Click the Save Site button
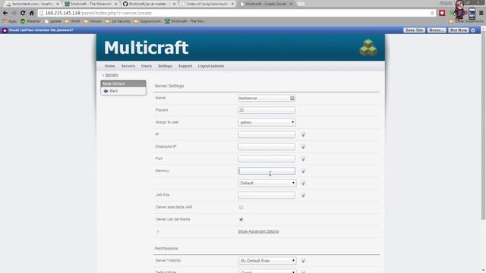The width and height of the screenshot is (486, 273). [x=414, y=30]
